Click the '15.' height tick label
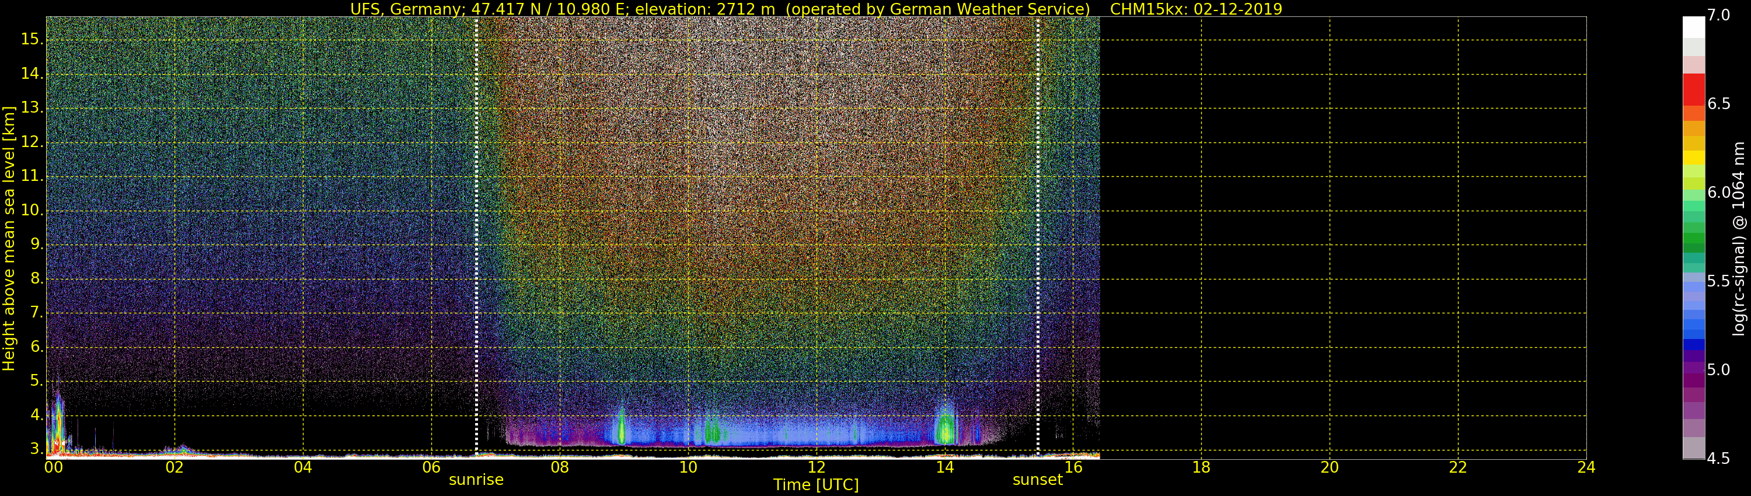The width and height of the screenshot is (1751, 496). point(32,40)
